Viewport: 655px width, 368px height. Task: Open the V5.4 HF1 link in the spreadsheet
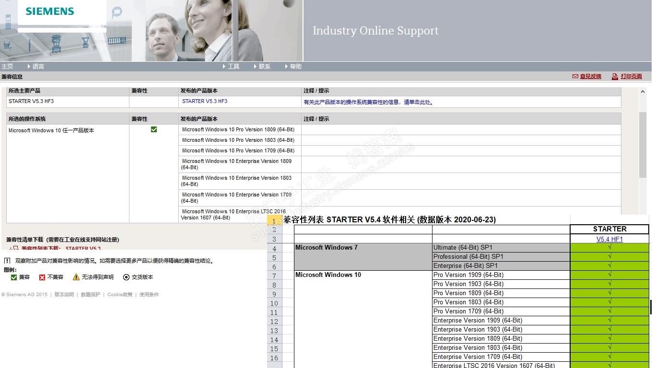pyautogui.click(x=609, y=239)
